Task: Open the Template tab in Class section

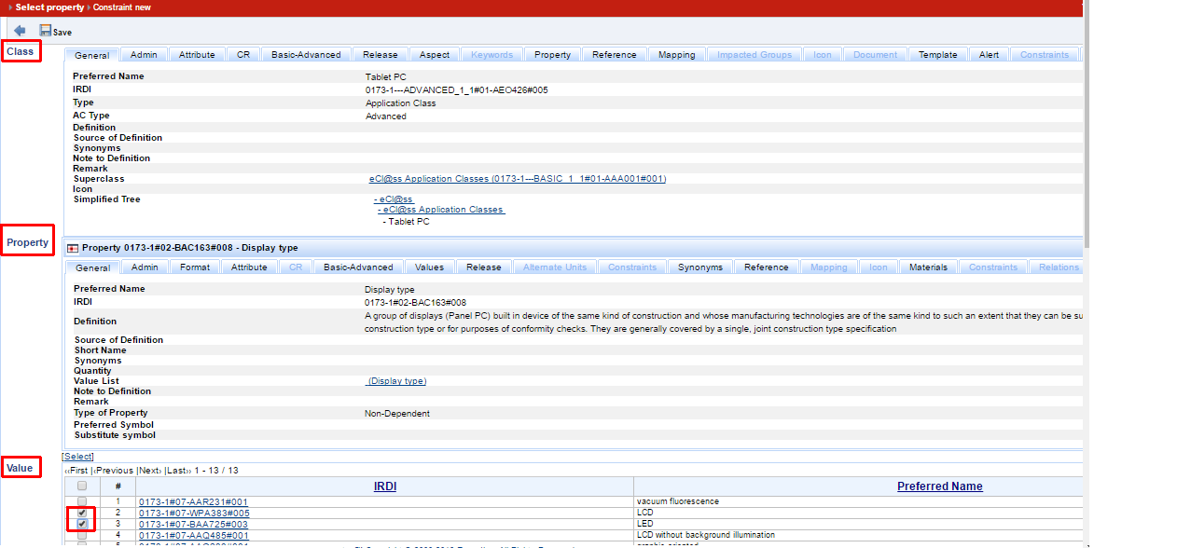Action: tap(937, 55)
